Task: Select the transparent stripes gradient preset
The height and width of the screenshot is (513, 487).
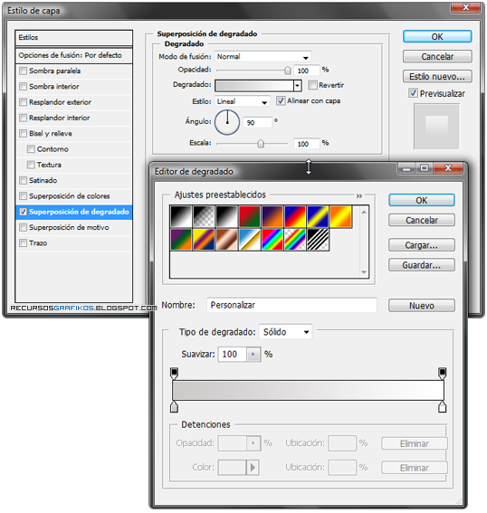Action: pos(318,240)
